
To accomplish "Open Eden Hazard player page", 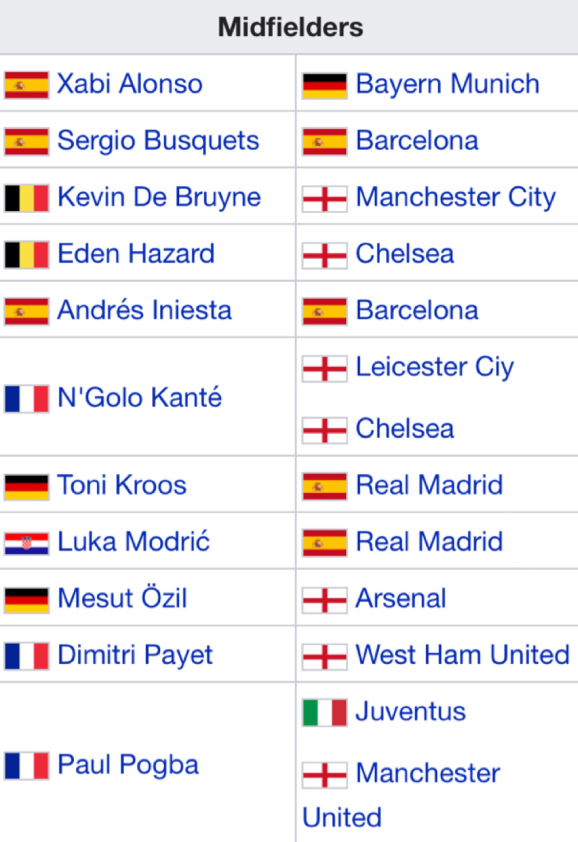I will pyautogui.click(x=136, y=253).
